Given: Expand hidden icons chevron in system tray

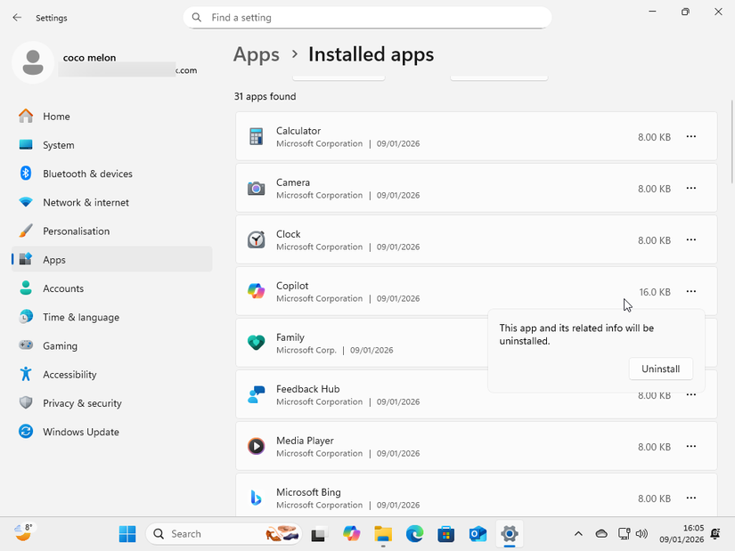Looking at the screenshot, I should tap(578, 533).
